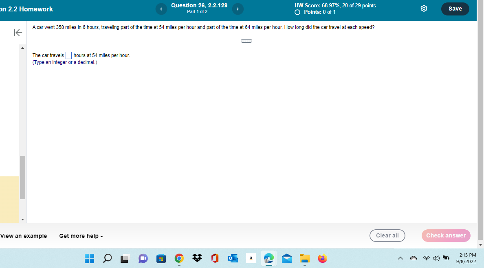
Task: Open Google Chrome from the taskbar
Action: click(x=179, y=258)
